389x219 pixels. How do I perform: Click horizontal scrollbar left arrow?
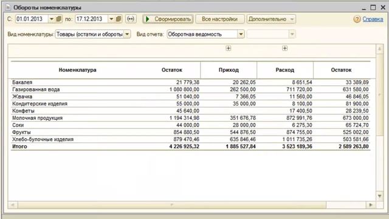click(13, 205)
